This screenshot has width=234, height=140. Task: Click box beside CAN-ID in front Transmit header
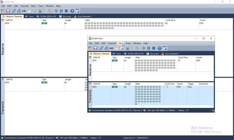[x=90, y=84]
